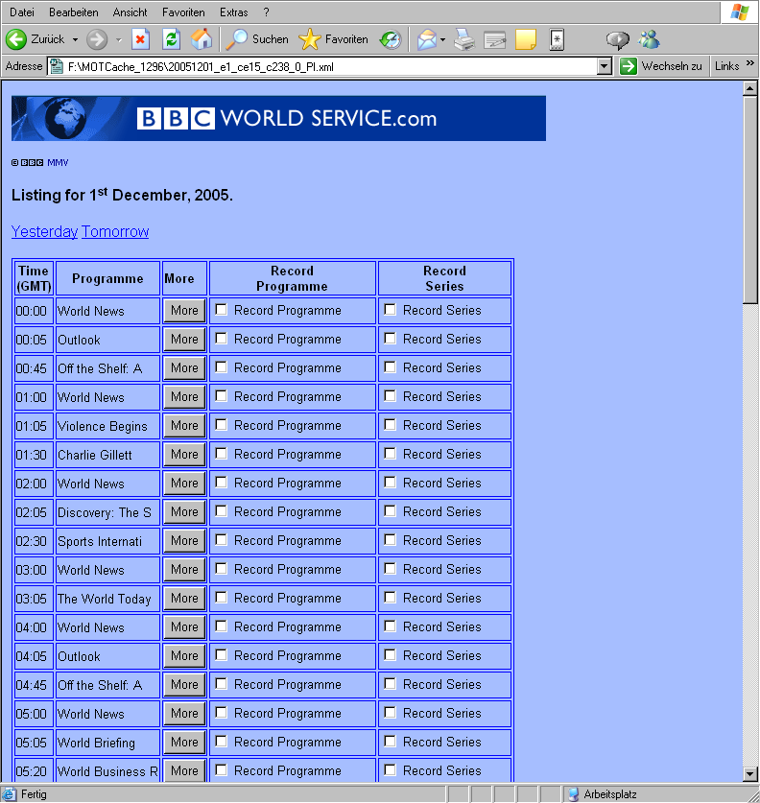Viewport: 760px width, 803px height.
Task: Go back with the Zurück arrow icon
Action: pyautogui.click(x=16, y=39)
